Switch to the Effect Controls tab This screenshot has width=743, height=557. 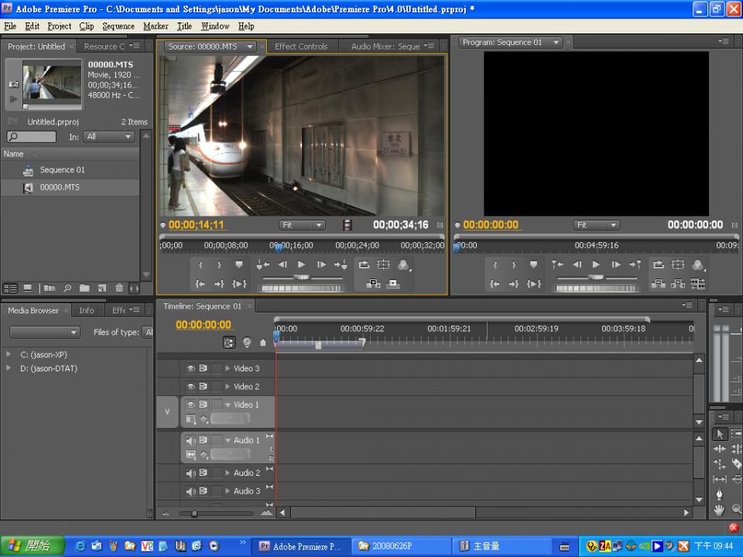(301, 46)
